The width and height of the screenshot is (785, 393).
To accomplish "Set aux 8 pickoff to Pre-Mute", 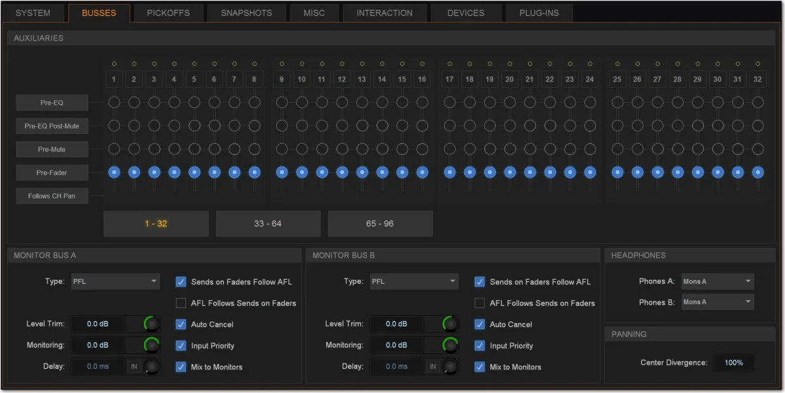I will [254, 149].
